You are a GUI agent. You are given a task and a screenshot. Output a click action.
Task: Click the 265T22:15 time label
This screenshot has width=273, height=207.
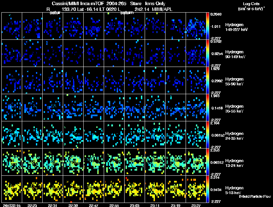[x=12, y=205]
